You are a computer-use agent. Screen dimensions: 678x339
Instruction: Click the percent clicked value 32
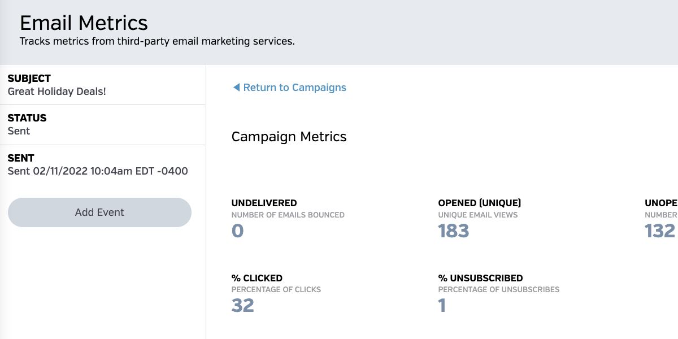click(x=243, y=306)
